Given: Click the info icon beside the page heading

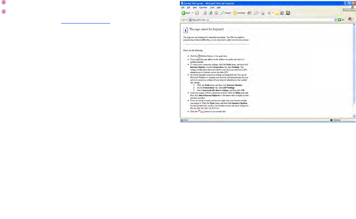Looking at the screenshot, I should [x=186, y=30].
